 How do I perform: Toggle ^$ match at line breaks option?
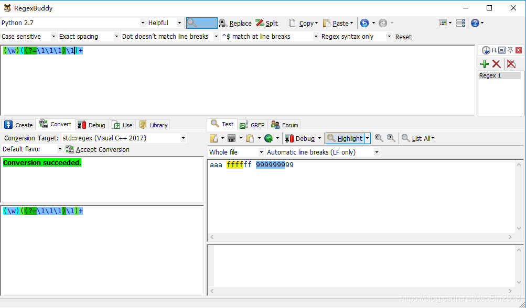click(x=270, y=37)
